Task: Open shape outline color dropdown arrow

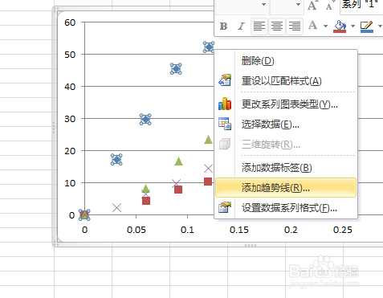Action: click(380, 26)
